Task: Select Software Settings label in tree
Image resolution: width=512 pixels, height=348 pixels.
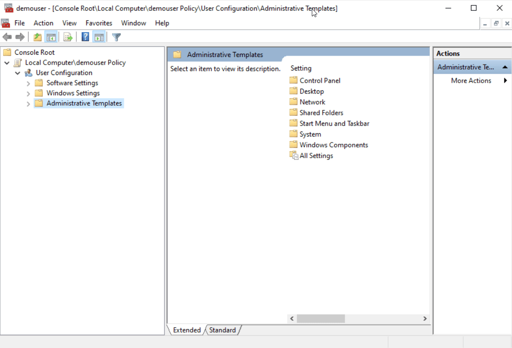Action: tap(72, 83)
